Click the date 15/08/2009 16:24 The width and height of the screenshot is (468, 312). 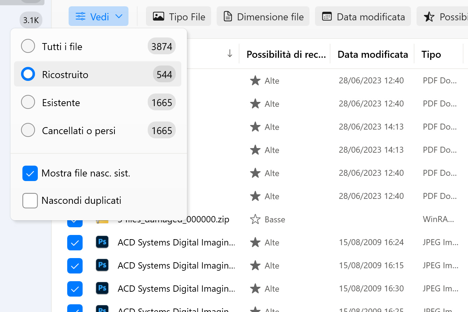click(371, 242)
